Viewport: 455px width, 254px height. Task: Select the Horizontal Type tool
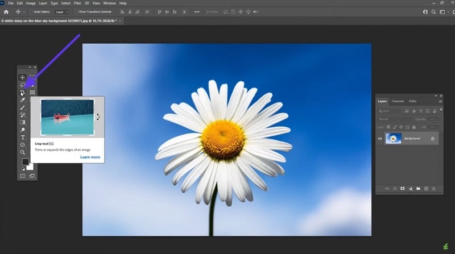22,138
